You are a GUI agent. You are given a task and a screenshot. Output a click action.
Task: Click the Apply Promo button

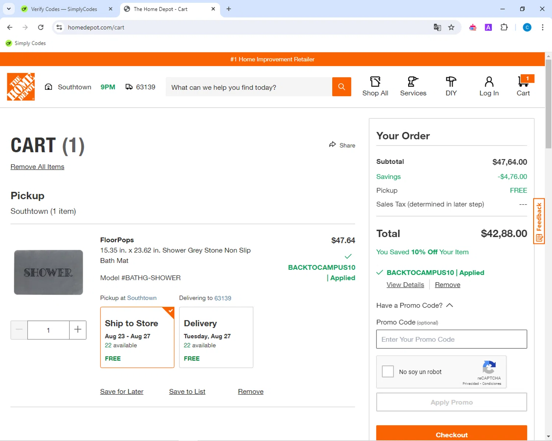(x=452, y=402)
